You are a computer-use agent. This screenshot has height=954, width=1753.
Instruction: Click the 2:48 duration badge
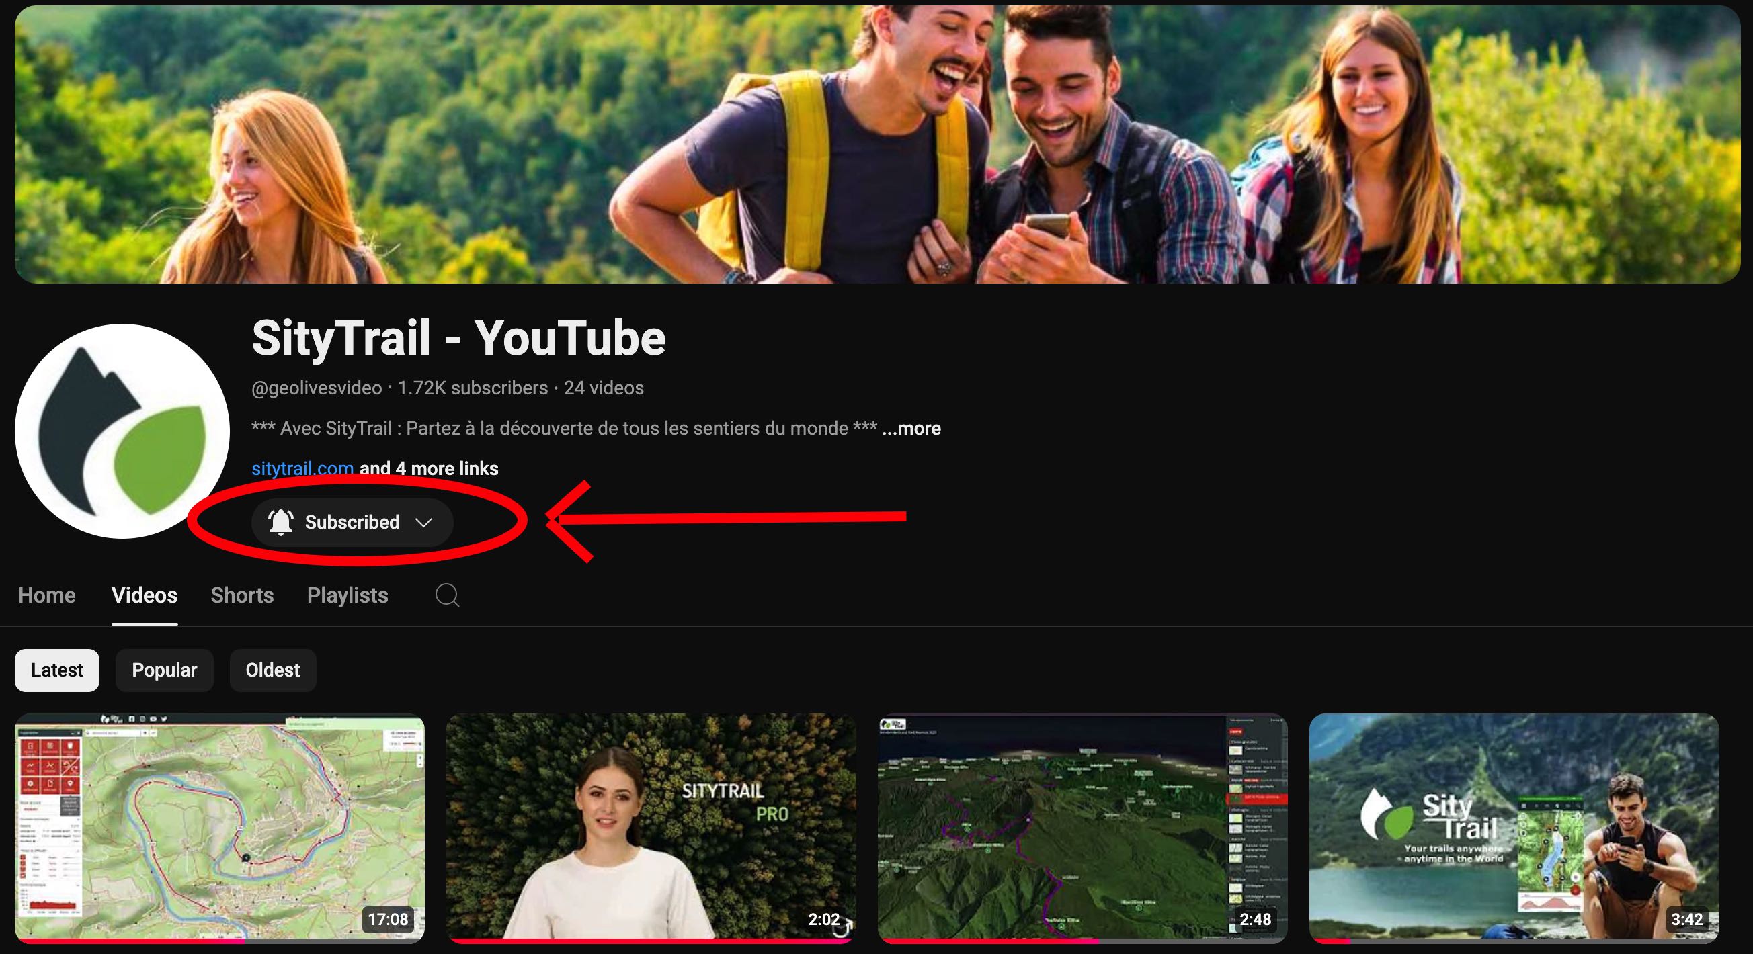[1256, 919]
